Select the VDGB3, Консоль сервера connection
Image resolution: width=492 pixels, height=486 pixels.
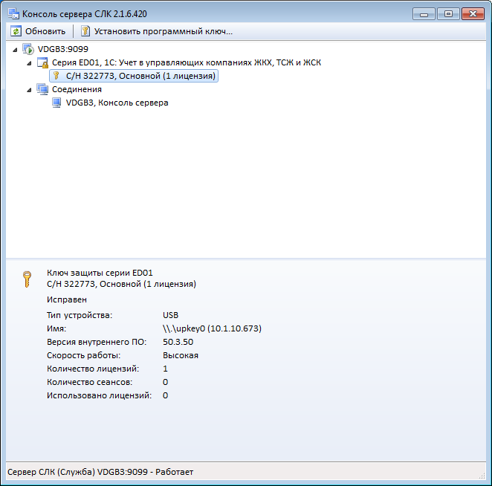click(x=117, y=103)
